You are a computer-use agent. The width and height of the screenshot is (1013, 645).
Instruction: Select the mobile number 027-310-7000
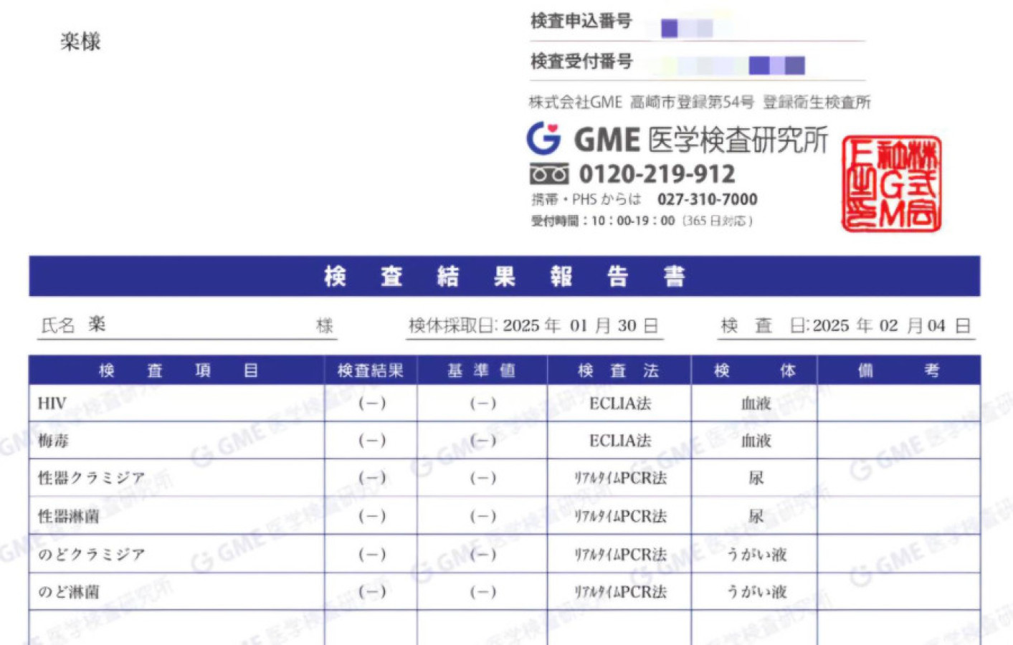tap(707, 199)
